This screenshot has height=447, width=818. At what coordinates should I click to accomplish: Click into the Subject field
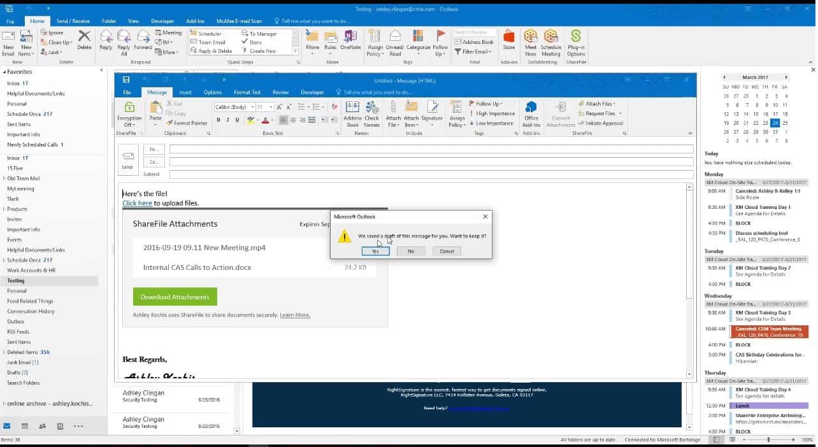click(431, 174)
